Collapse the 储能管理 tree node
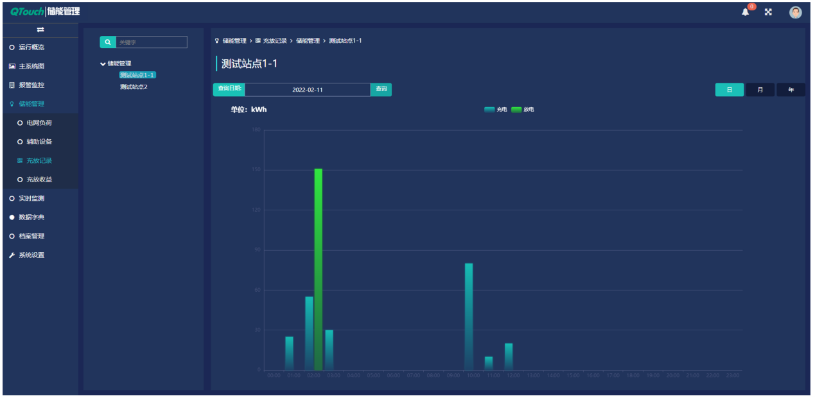The image size is (815, 397). pos(103,63)
